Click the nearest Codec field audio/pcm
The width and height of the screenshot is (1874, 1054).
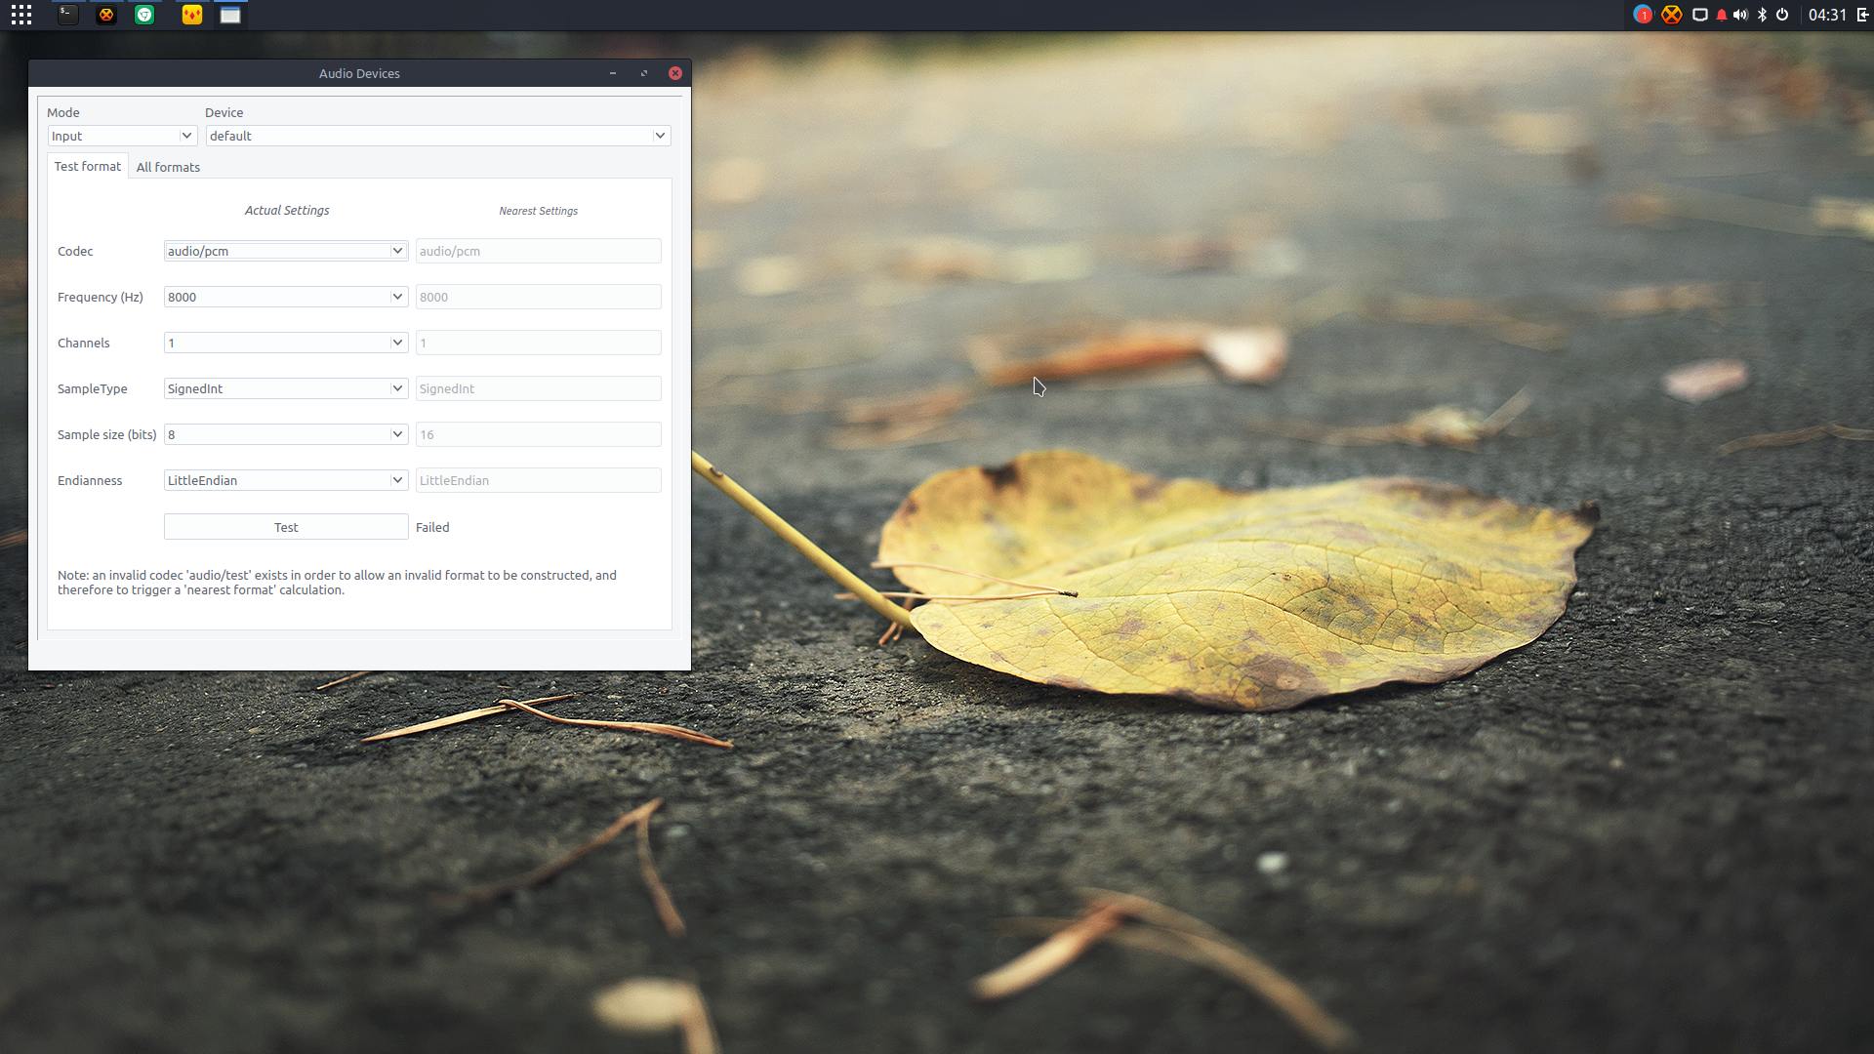coord(539,251)
